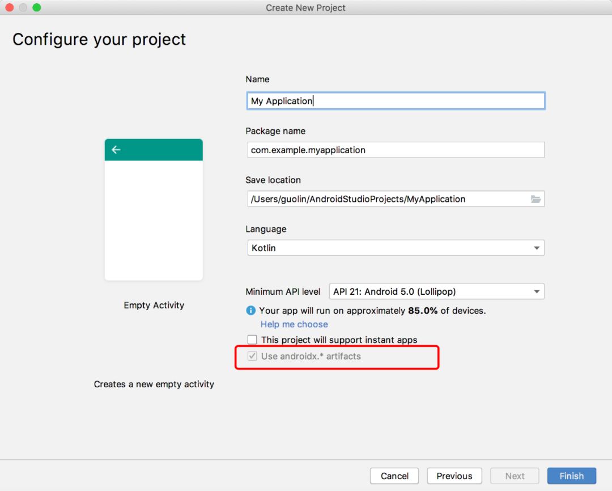Click the folder browse icon in Save location

tap(535, 199)
